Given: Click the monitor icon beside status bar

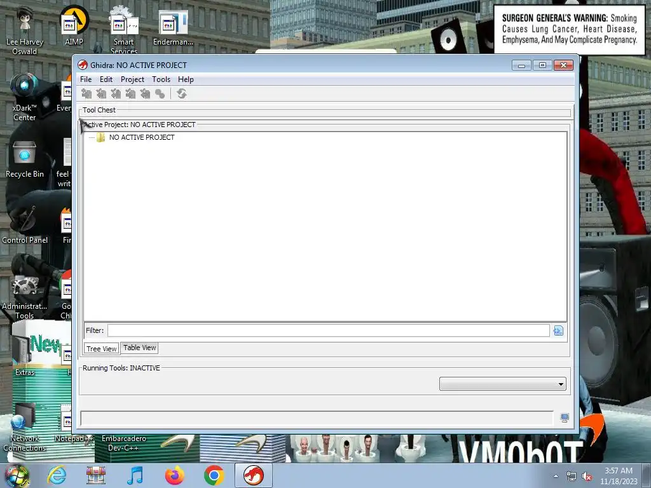Looking at the screenshot, I should (x=565, y=418).
